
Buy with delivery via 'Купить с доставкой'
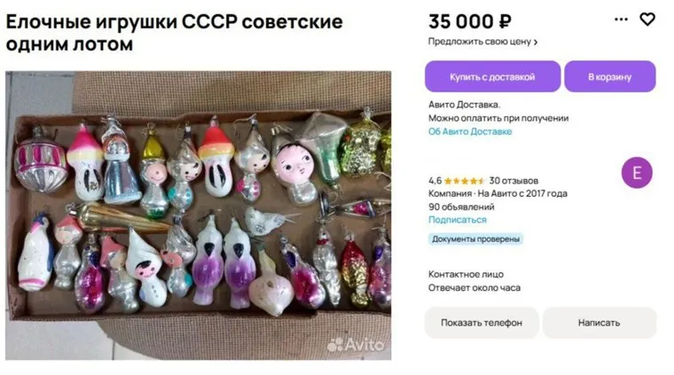[492, 76]
